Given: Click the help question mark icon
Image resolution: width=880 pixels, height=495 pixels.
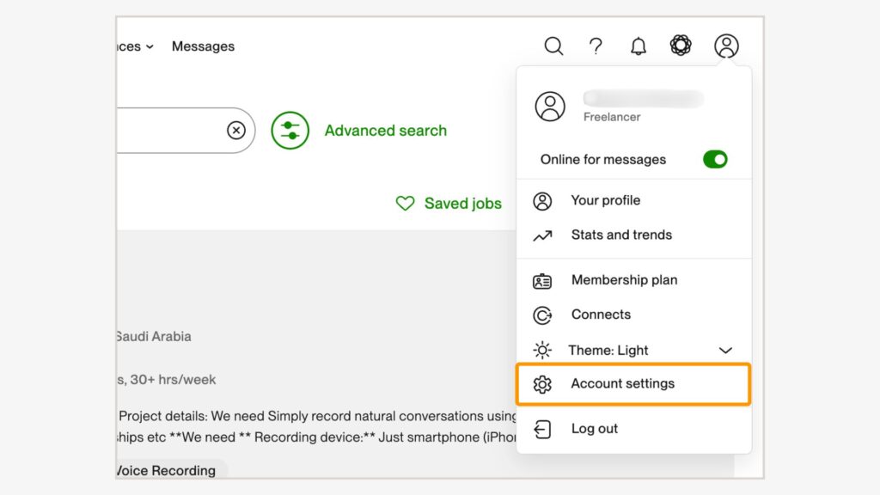Looking at the screenshot, I should (596, 46).
